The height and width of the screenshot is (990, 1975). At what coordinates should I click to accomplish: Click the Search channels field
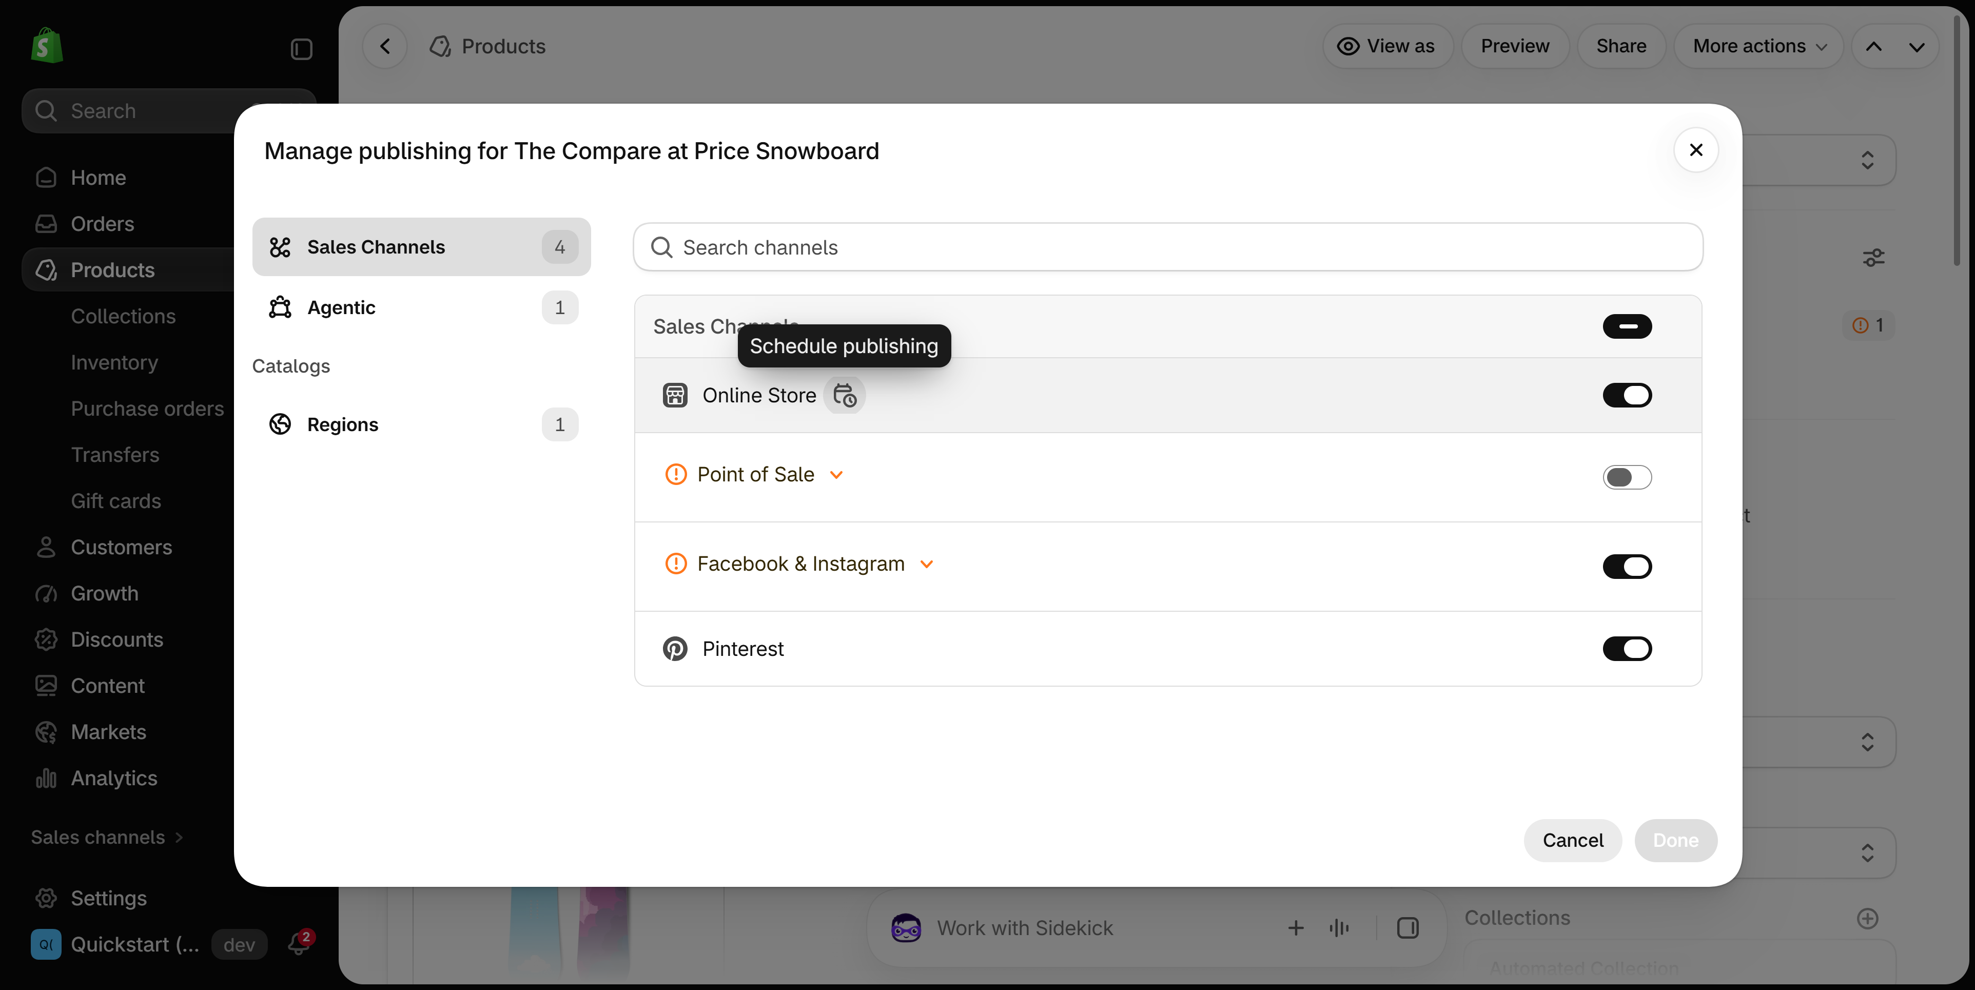coord(1168,247)
